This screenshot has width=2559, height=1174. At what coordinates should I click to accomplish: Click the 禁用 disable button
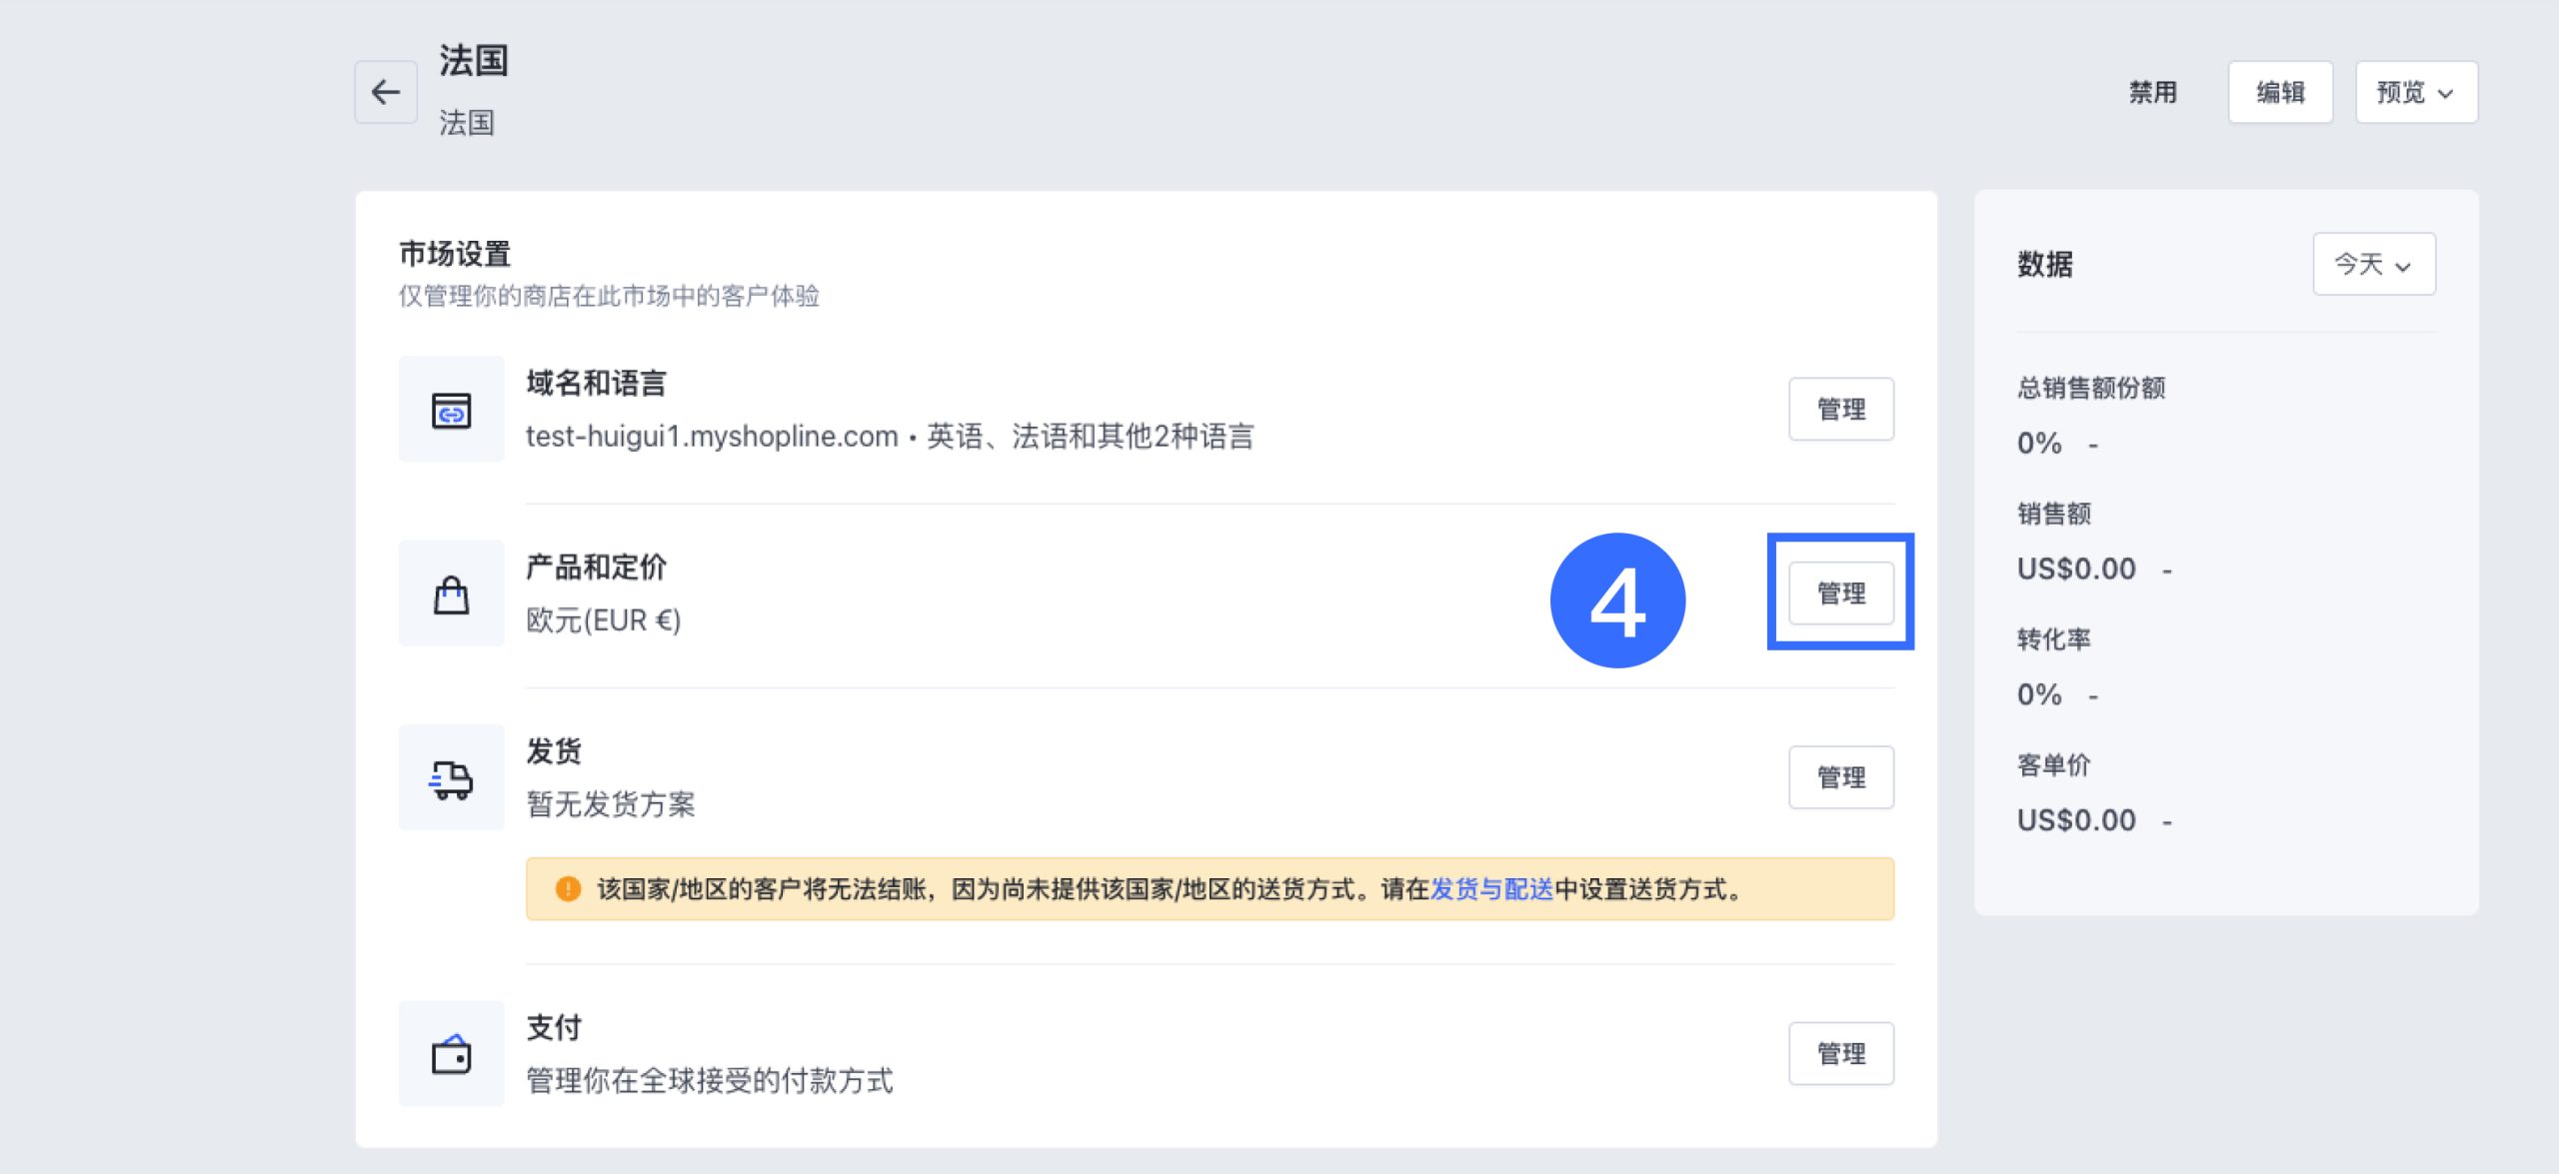2152,92
